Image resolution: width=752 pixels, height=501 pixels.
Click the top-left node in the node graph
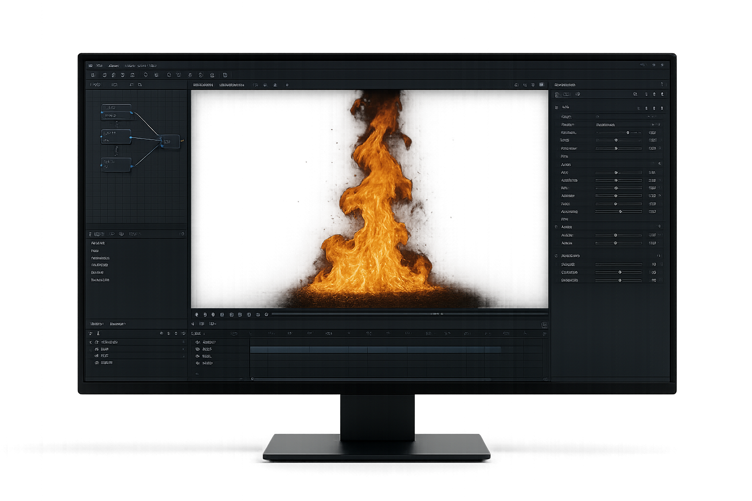coord(116,112)
